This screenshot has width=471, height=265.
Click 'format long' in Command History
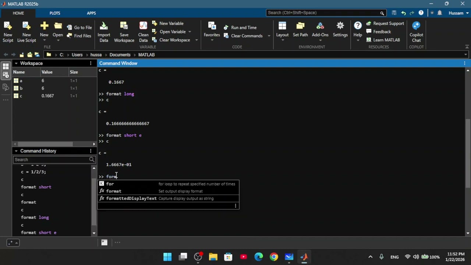pyautogui.click(x=35, y=217)
